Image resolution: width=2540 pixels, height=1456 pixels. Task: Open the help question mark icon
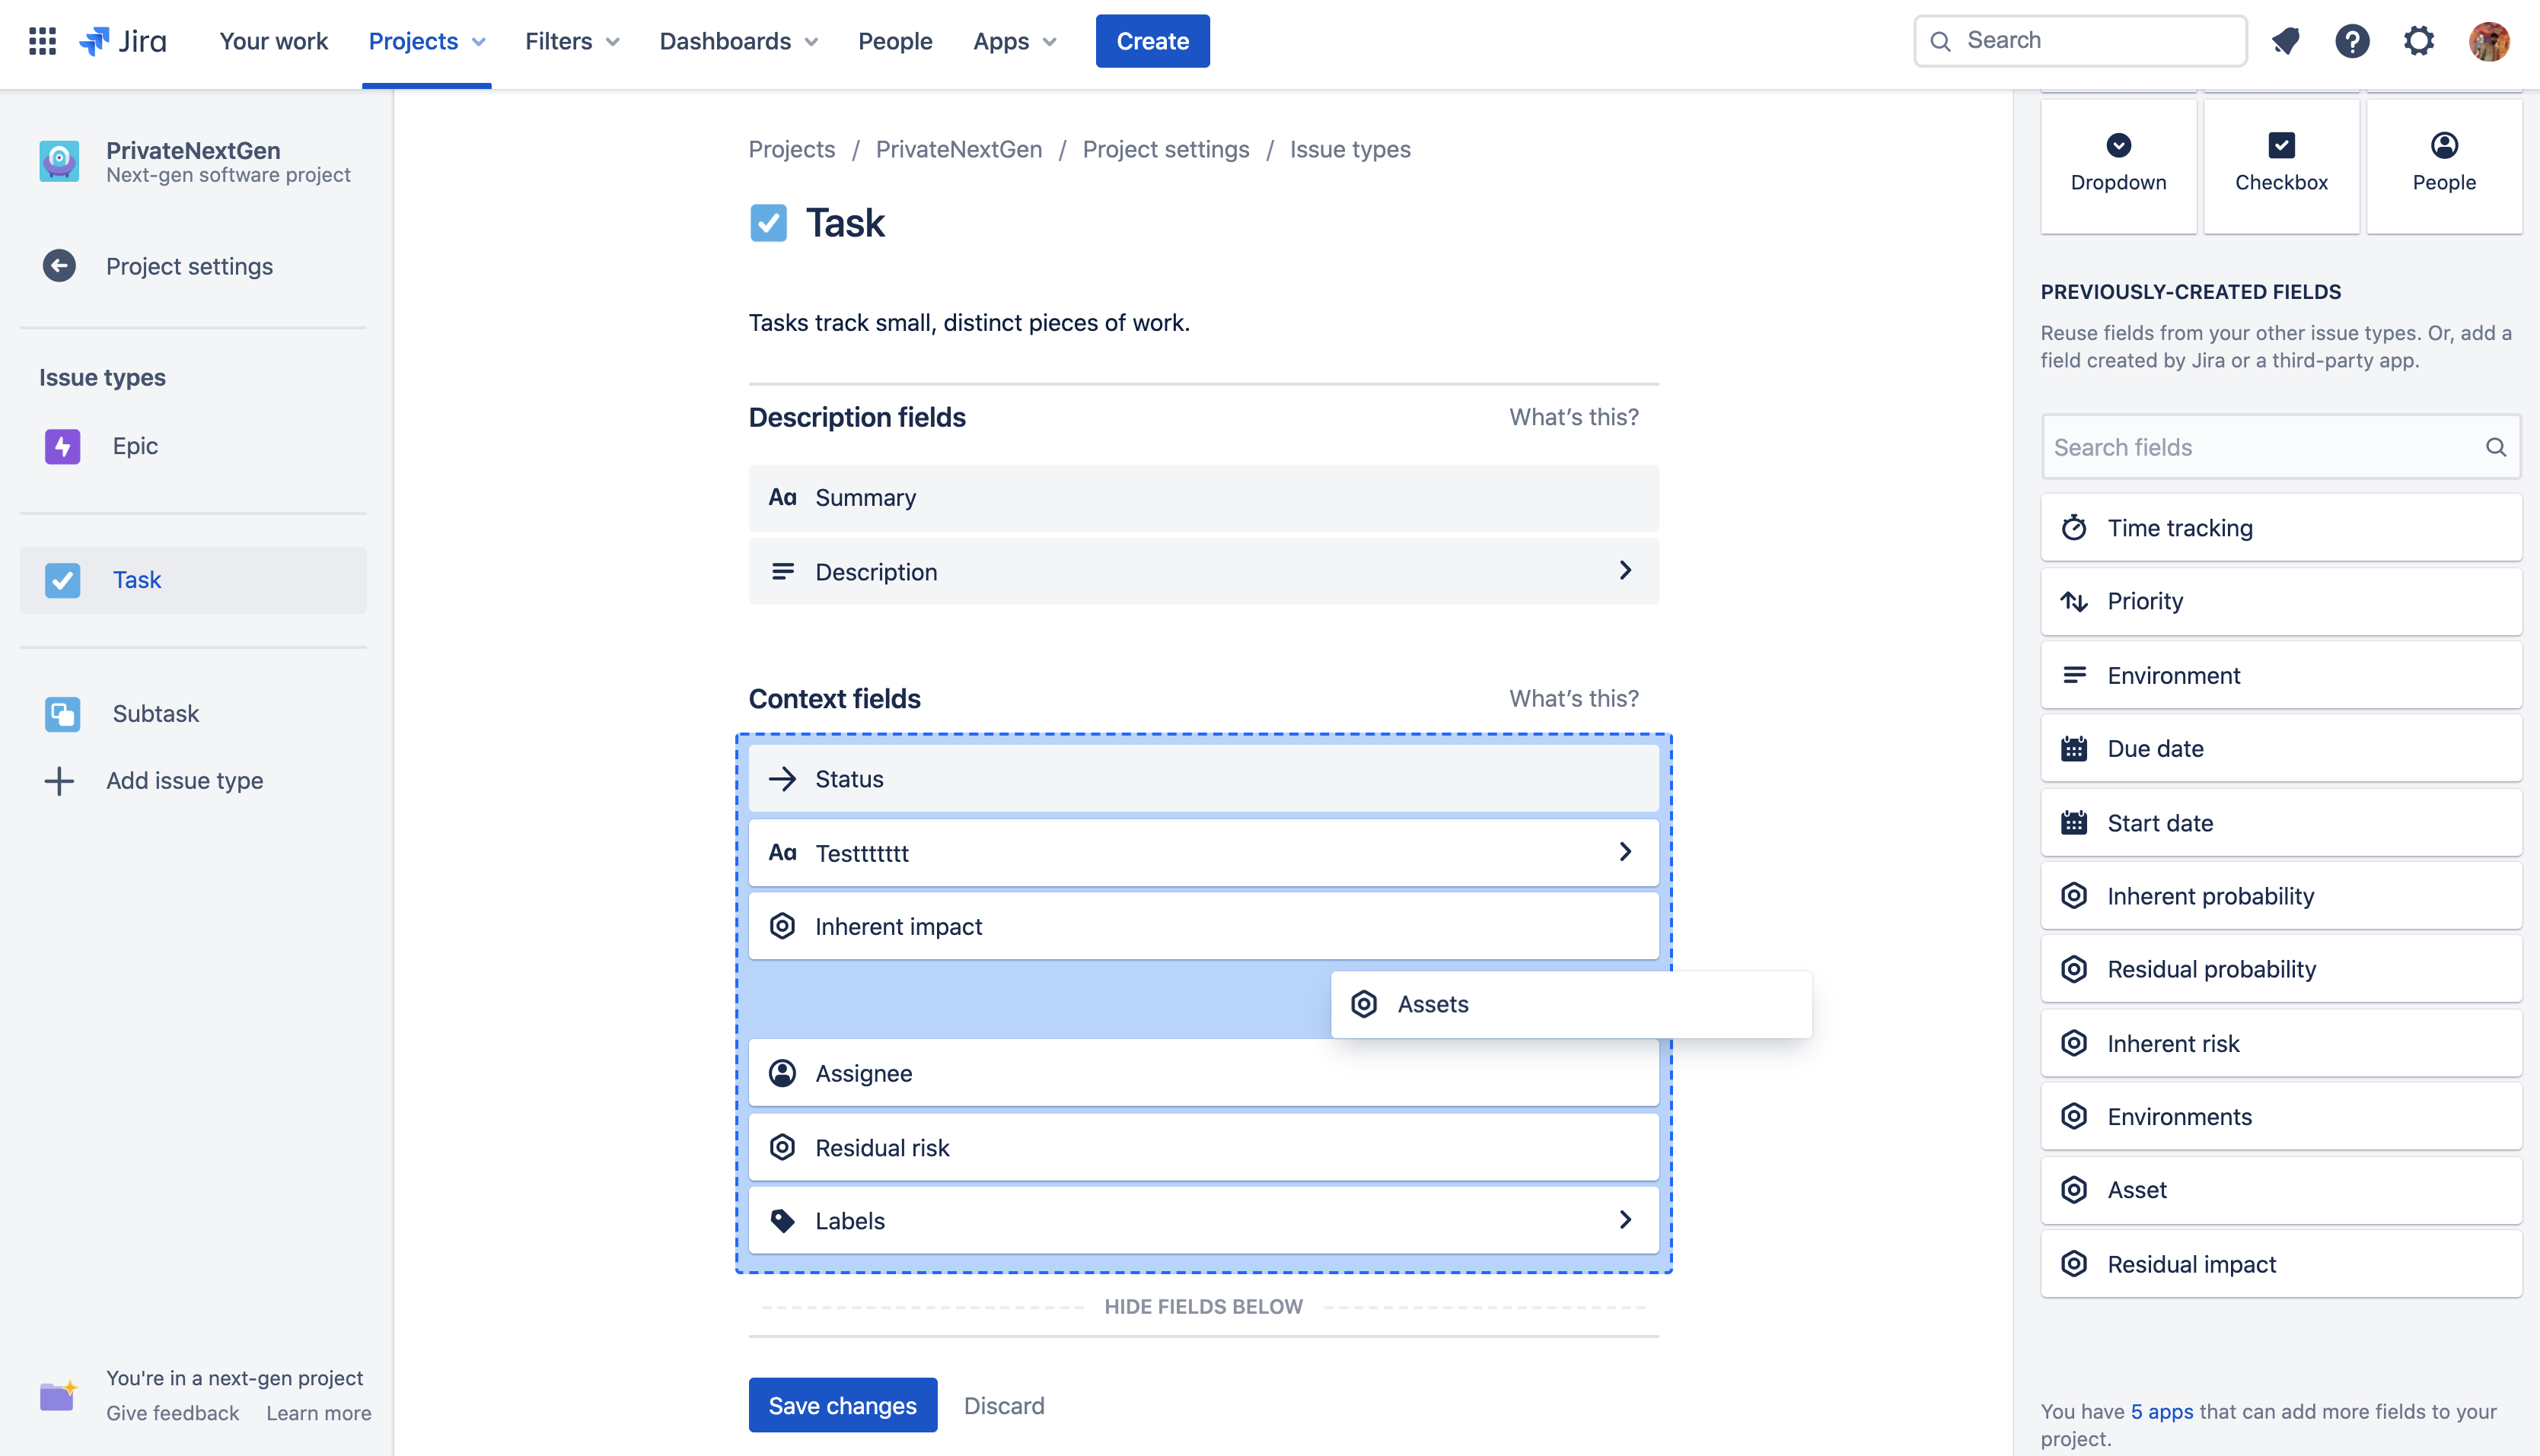pyautogui.click(x=2352, y=41)
